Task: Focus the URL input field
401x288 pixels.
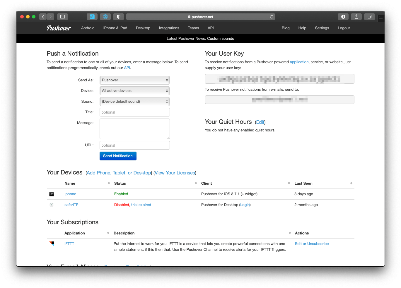Action: tap(135, 145)
